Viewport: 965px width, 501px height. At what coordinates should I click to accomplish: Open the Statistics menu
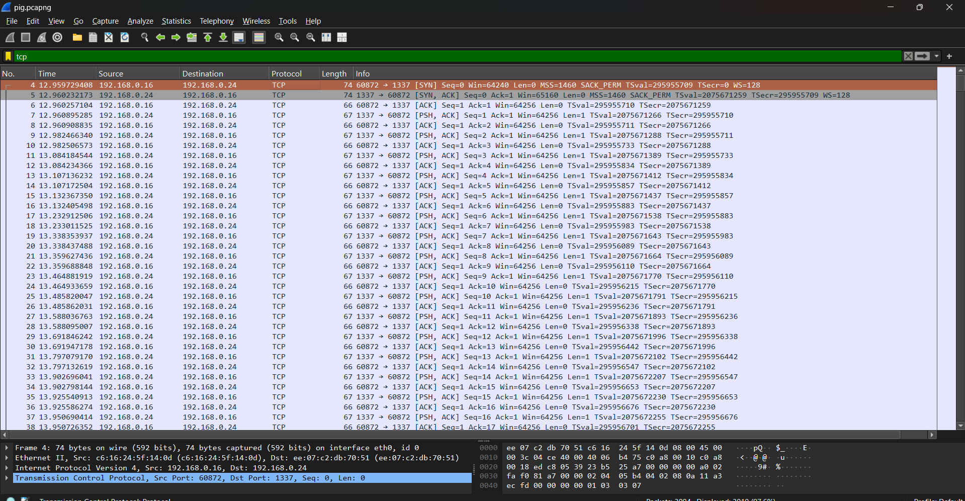(176, 21)
